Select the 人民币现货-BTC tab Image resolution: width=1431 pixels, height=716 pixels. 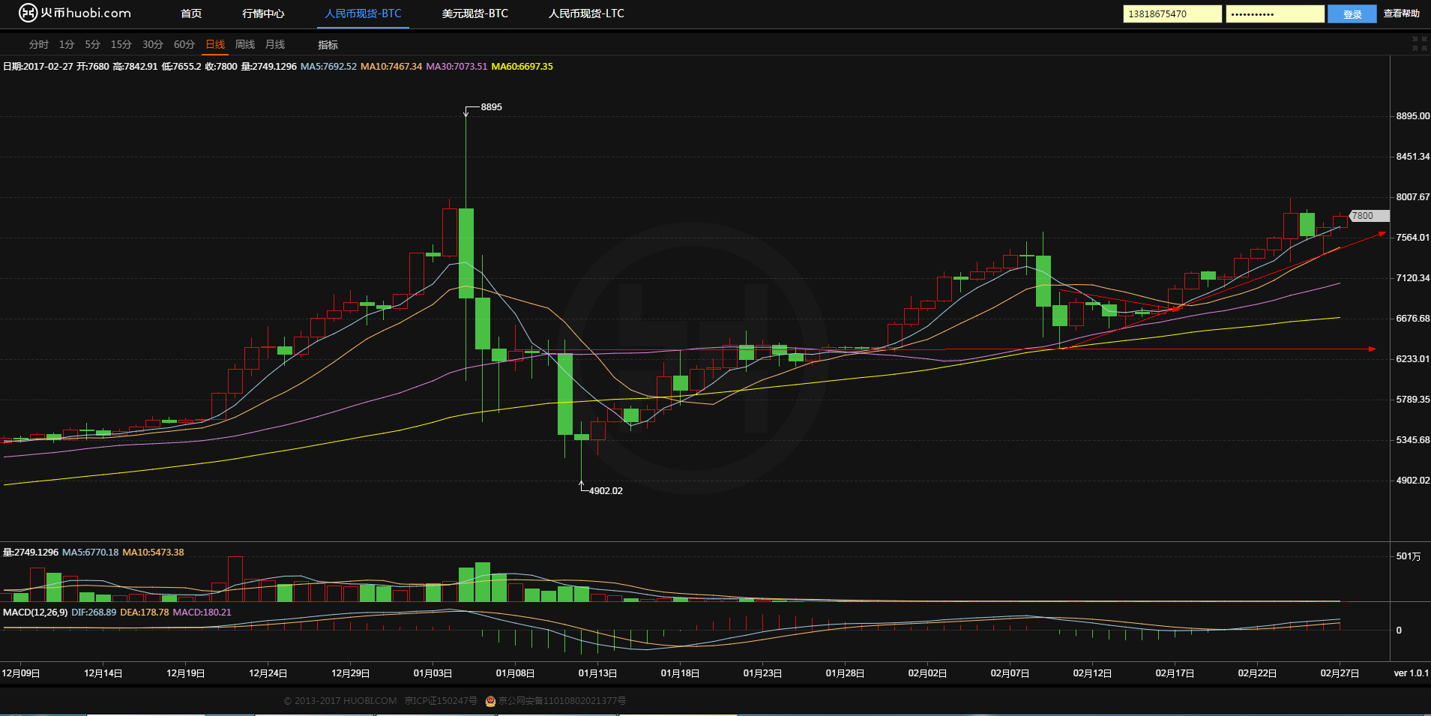click(x=363, y=13)
